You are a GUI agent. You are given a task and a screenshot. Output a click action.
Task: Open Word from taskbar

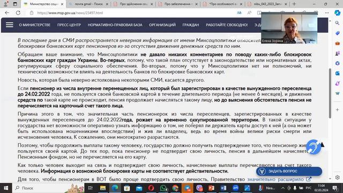click(x=223, y=188)
